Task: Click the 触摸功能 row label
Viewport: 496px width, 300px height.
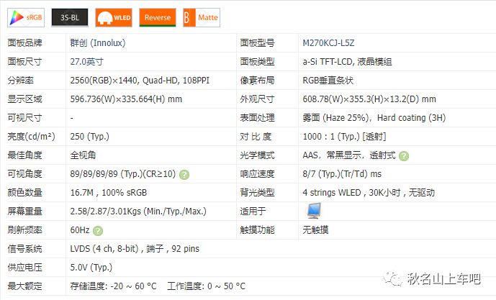Action: coord(257,229)
